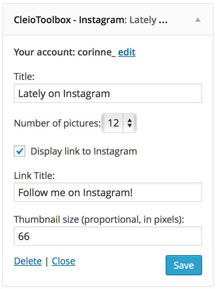Click the Title: field label
217x289 pixels.
pos(24,76)
